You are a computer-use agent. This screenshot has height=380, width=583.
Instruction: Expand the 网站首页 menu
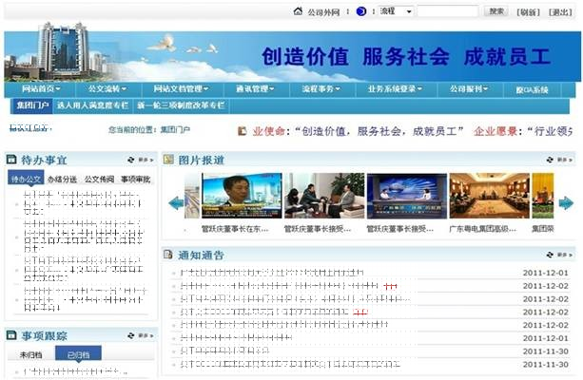click(41, 89)
